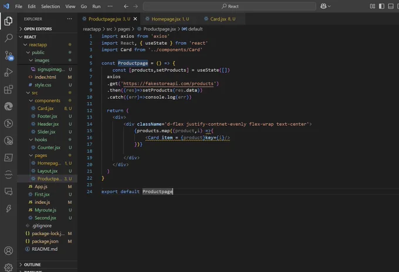Viewport: 399px width, 272px height.
Task: Open the Edit menu
Action: pyautogui.click(x=32, y=6)
